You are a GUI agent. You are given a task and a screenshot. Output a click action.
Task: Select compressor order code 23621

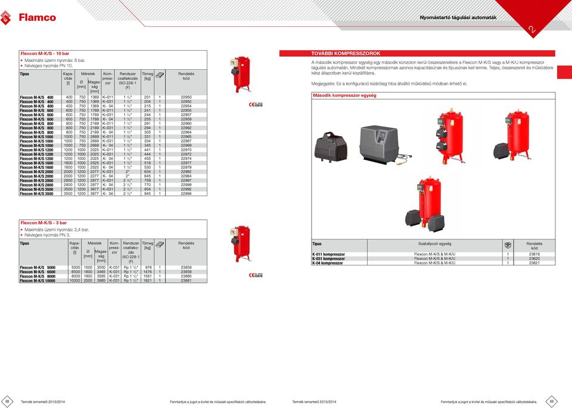[534, 263]
